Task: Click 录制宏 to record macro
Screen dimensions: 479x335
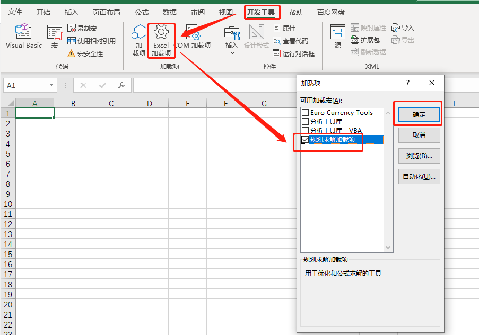Action: [x=82, y=28]
